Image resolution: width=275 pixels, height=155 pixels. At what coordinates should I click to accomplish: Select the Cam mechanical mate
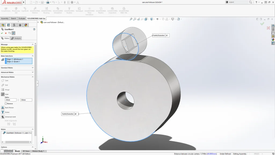[6, 80]
